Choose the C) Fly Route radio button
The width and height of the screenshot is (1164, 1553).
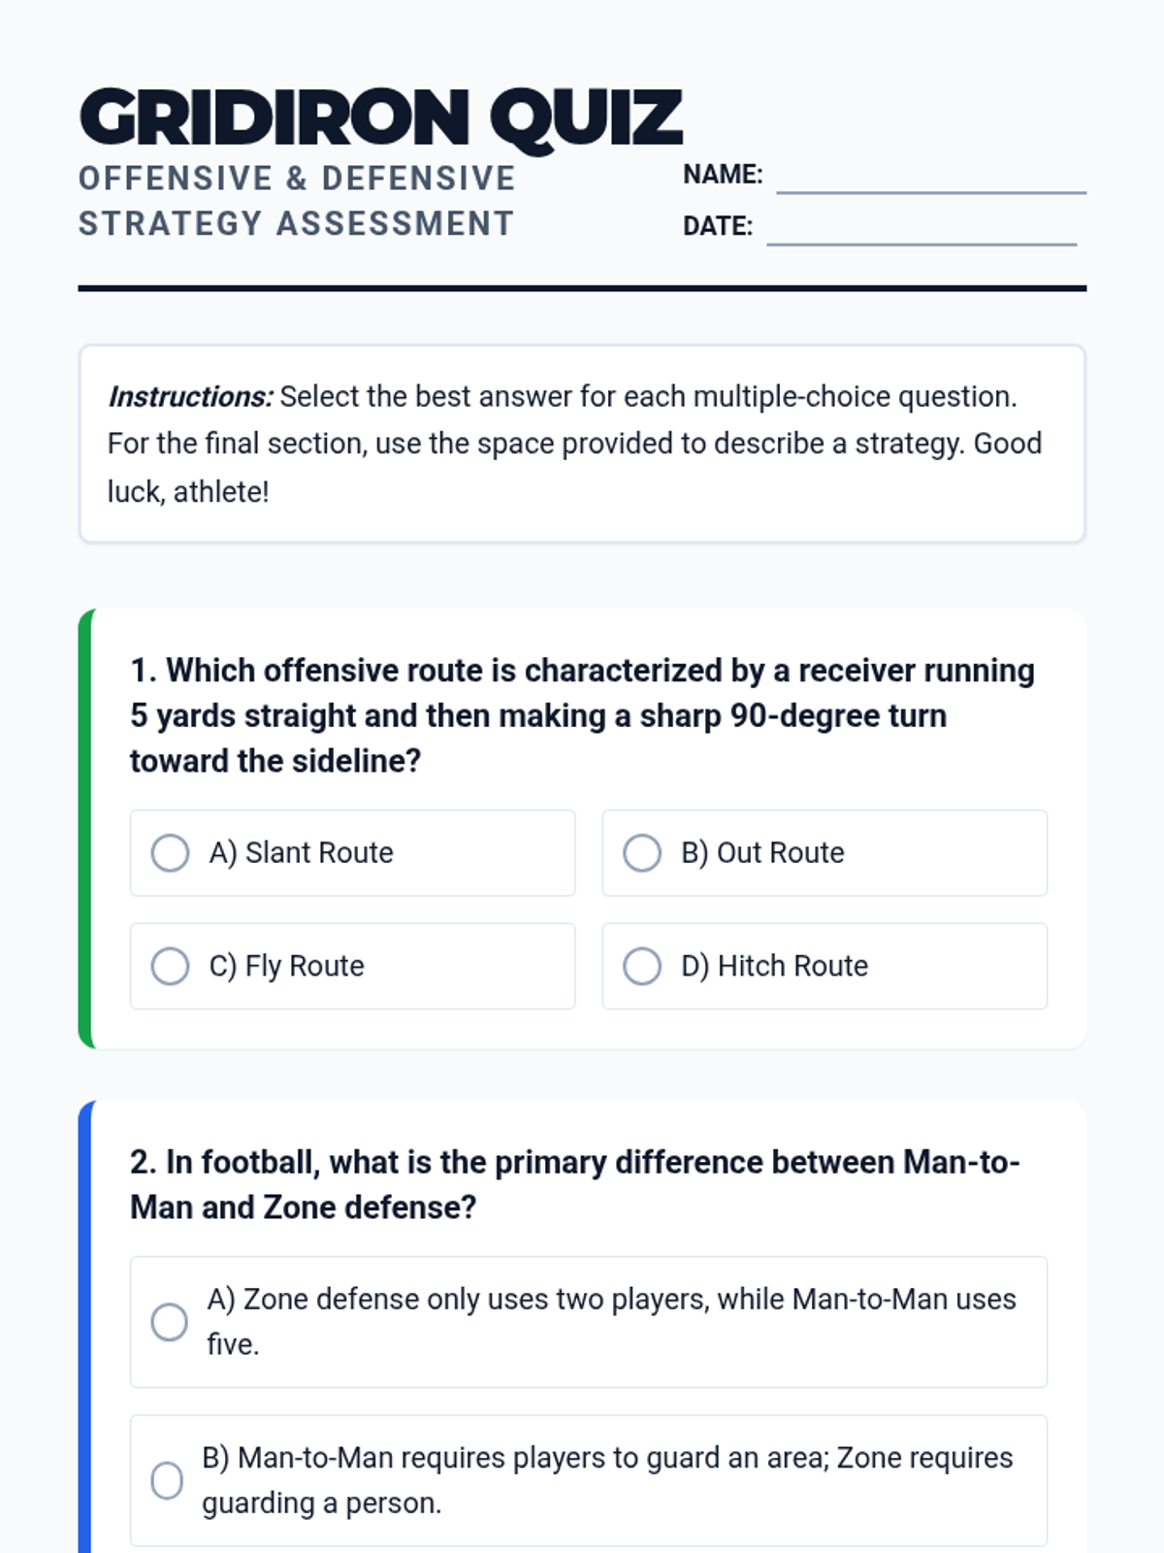tap(170, 966)
